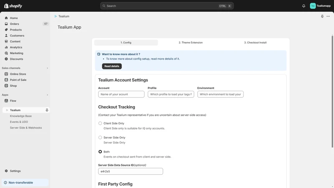Click the Read details button
This screenshot has width=334, height=188.
[112, 66]
